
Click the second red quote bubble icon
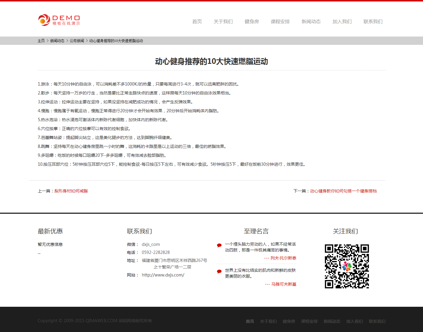pyautogui.click(x=219, y=271)
